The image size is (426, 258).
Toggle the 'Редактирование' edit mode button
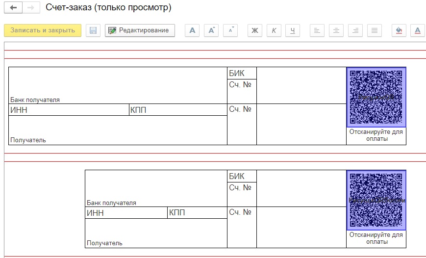(140, 30)
